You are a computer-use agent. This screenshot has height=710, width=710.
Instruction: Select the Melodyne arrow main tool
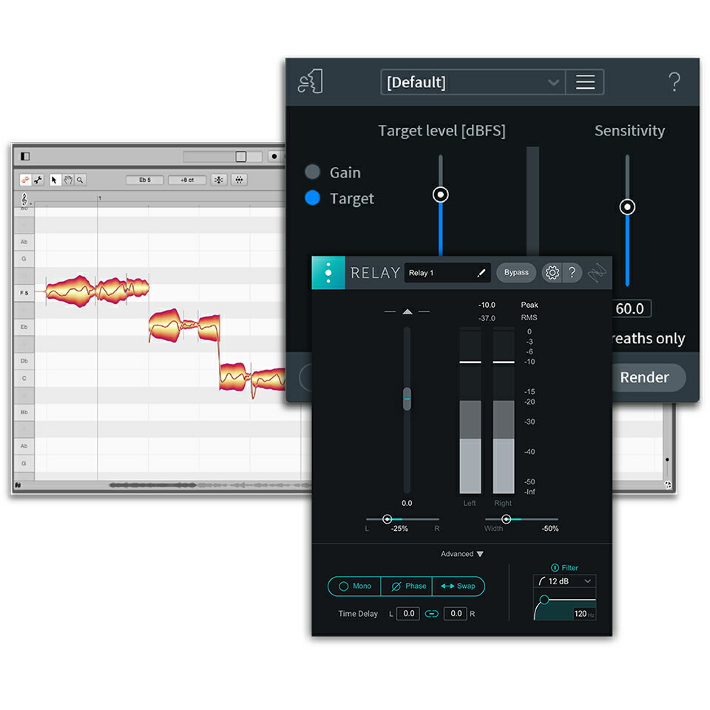click(54, 180)
